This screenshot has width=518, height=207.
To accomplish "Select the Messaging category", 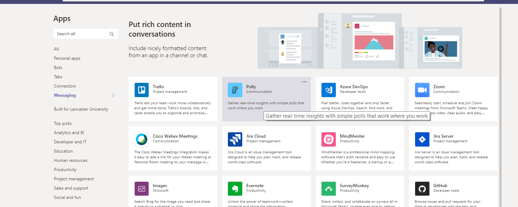I will tap(65, 95).
